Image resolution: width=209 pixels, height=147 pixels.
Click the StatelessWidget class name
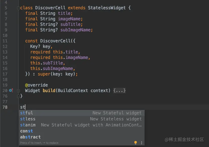pyautogui.click(x=107, y=8)
